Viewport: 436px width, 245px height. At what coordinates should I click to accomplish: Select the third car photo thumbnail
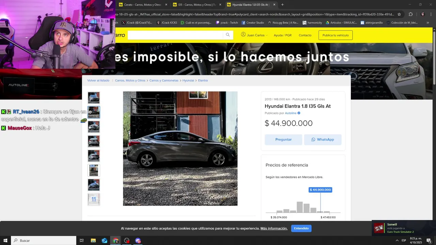pos(94,127)
